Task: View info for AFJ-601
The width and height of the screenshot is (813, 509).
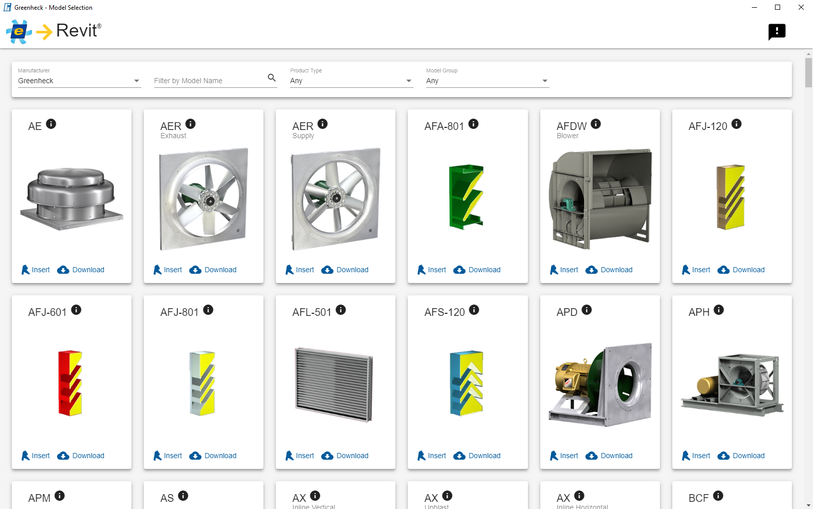Action: coord(76,310)
